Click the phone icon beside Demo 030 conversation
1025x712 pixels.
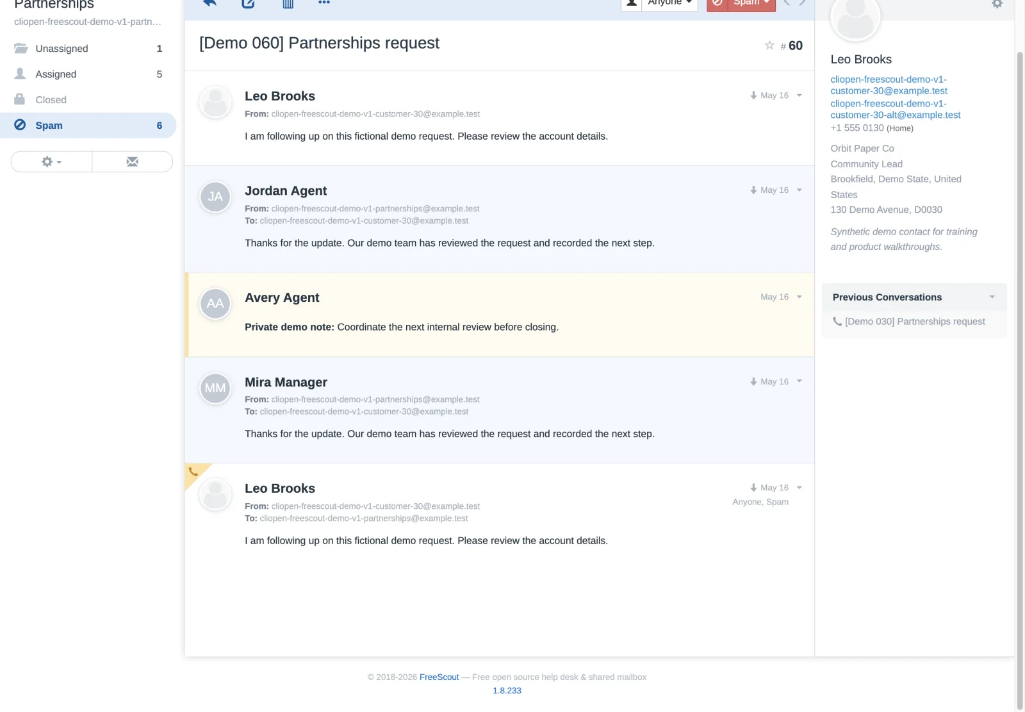[837, 322]
